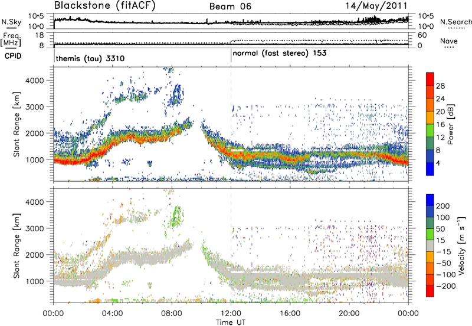Click the '12:00' time axis tick label

(231, 314)
